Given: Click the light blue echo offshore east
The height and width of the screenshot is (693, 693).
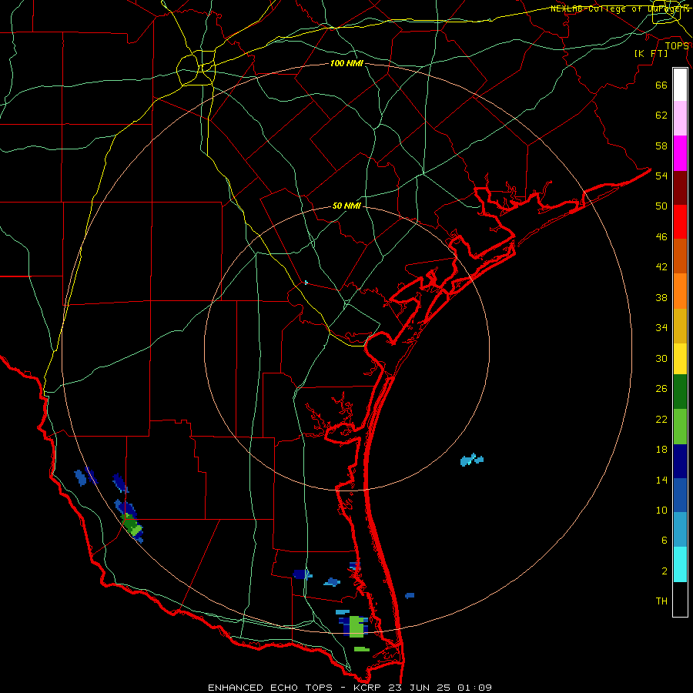Looking at the screenshot, I should 471,460.
